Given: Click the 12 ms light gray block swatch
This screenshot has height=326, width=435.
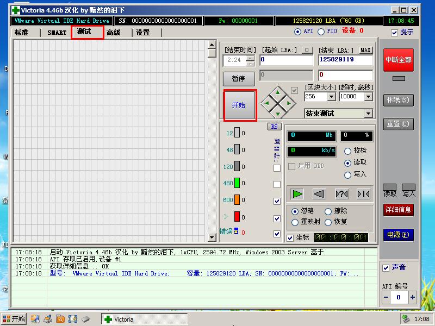Looking at the screenshot, I should tap(237, 133).
